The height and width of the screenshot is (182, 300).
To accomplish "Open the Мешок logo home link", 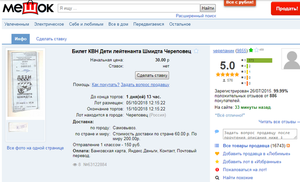I will pyautogui.click(x=28, y=8).
